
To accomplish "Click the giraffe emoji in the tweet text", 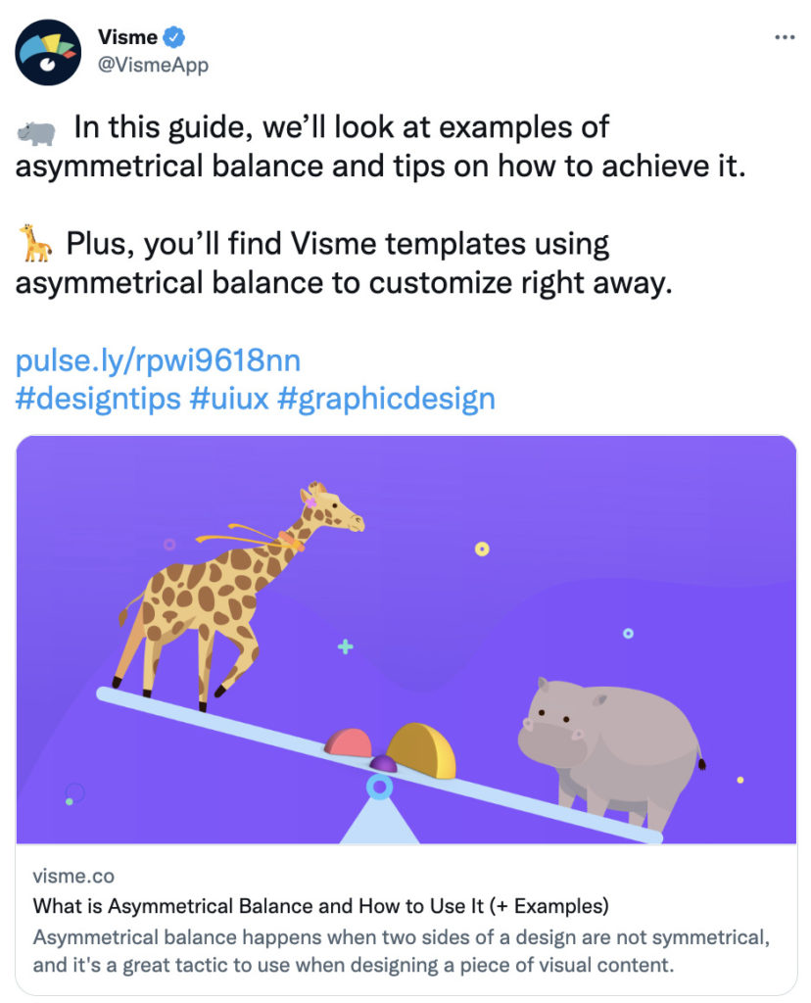I will coord(35,243).
